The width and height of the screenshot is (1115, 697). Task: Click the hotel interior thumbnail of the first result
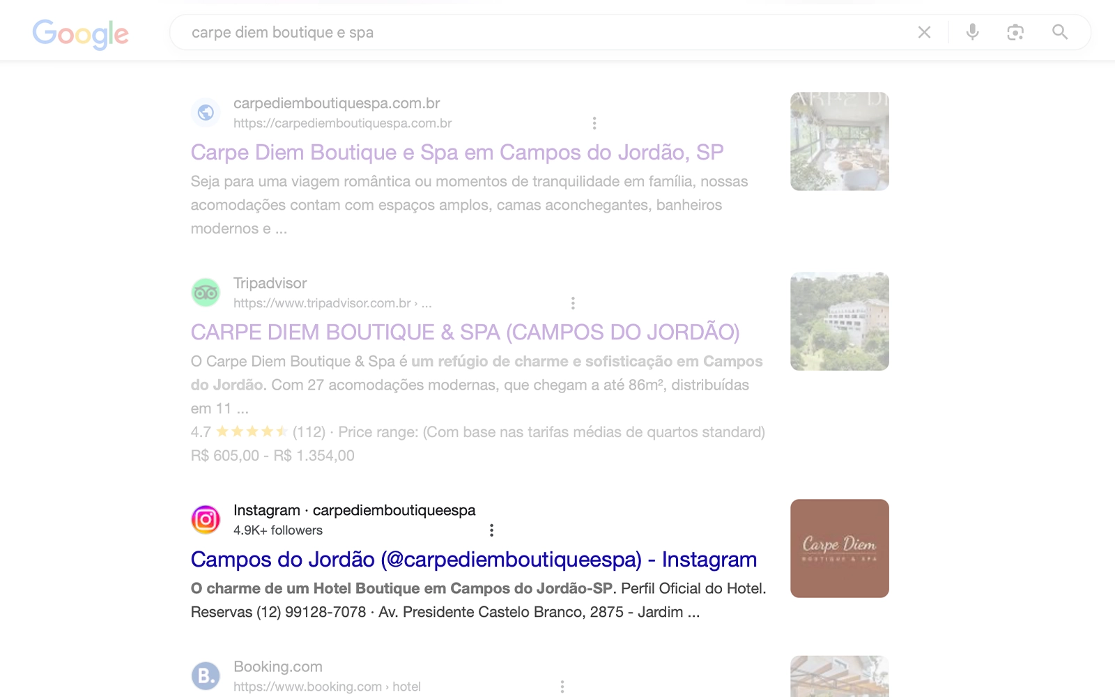[x=840, y=141]
